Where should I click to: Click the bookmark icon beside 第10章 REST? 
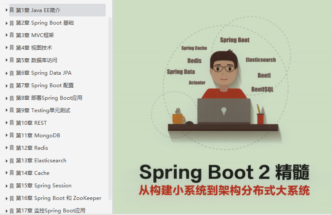click(x=12, y=123)
